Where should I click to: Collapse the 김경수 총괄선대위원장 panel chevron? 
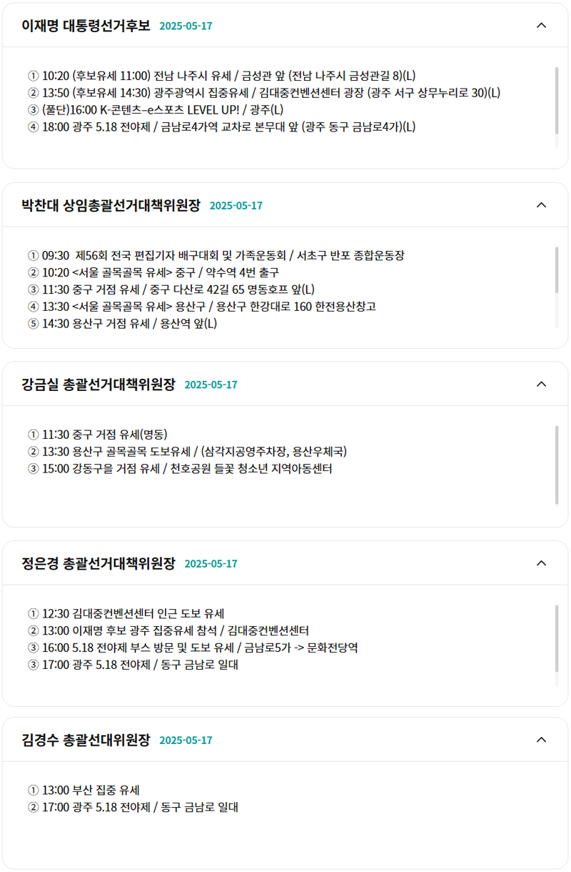coord(541,740)
